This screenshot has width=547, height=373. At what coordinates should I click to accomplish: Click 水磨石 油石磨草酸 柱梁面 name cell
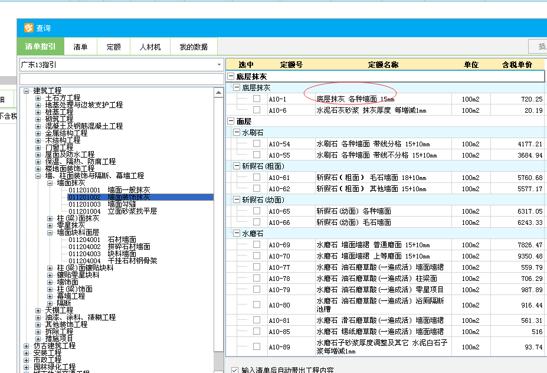(x=383, y=279)
